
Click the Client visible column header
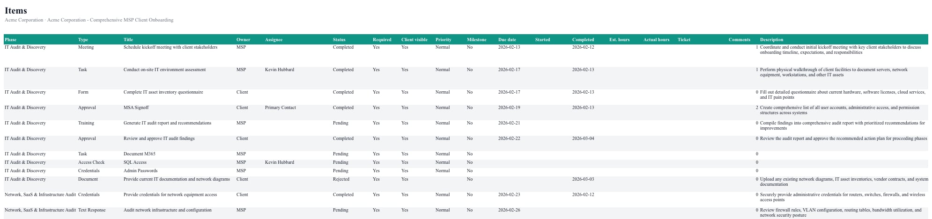coord(414,40)
